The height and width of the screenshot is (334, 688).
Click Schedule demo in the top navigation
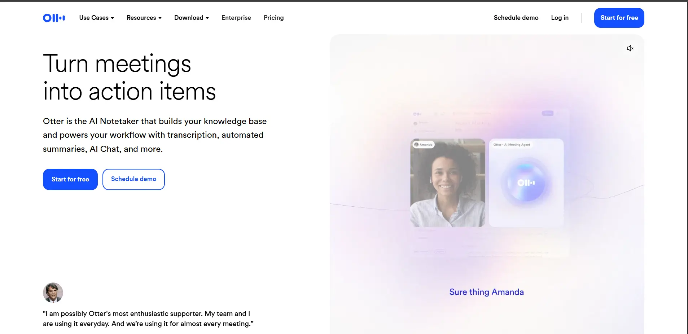516,18
